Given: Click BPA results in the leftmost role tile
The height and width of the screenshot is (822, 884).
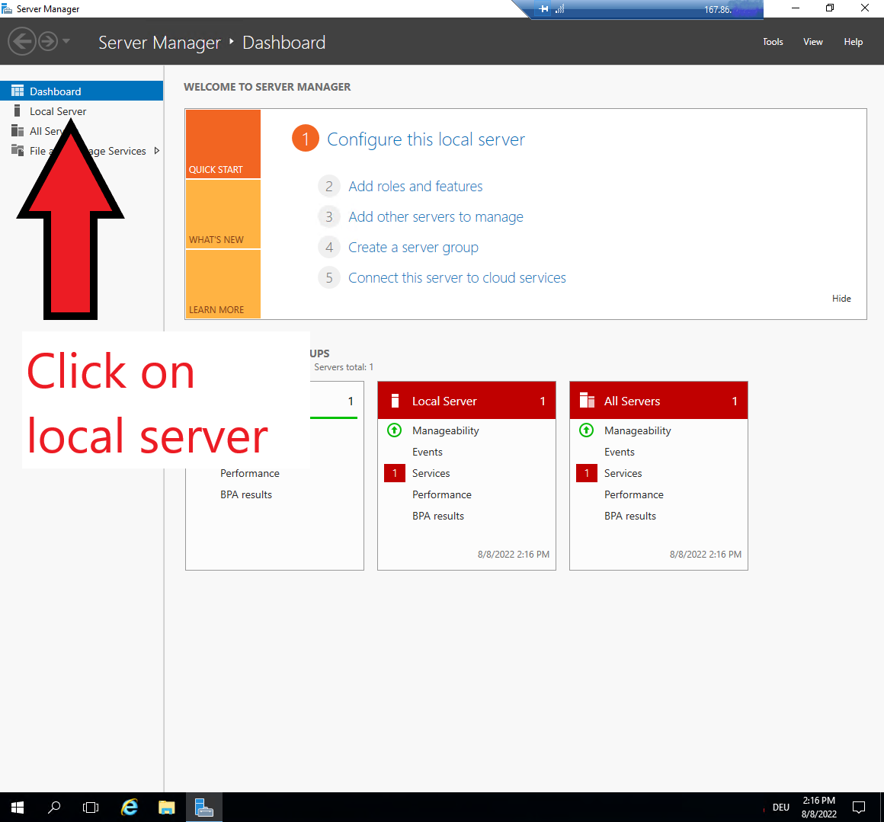Looking at the screenshot, I should [246, 494].
